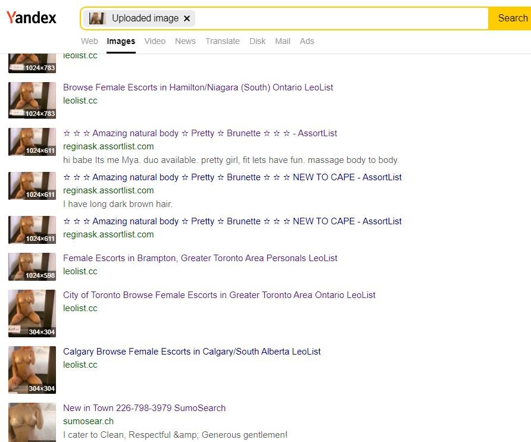Open City of Toronto Browse LeoList result
This screenshot has width=531, height=442.
[219, 295]
